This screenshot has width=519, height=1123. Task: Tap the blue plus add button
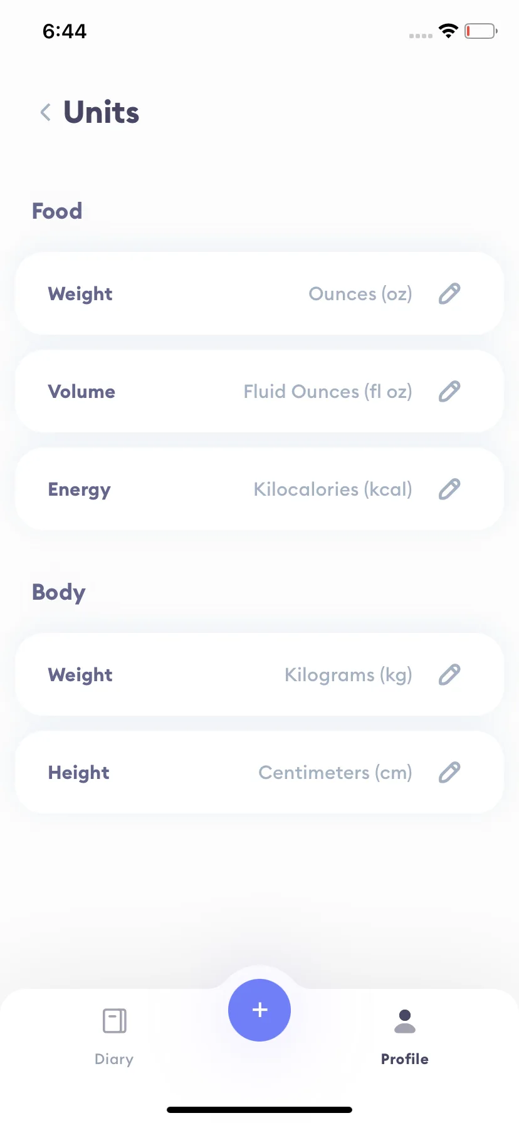coord(259,1010)
